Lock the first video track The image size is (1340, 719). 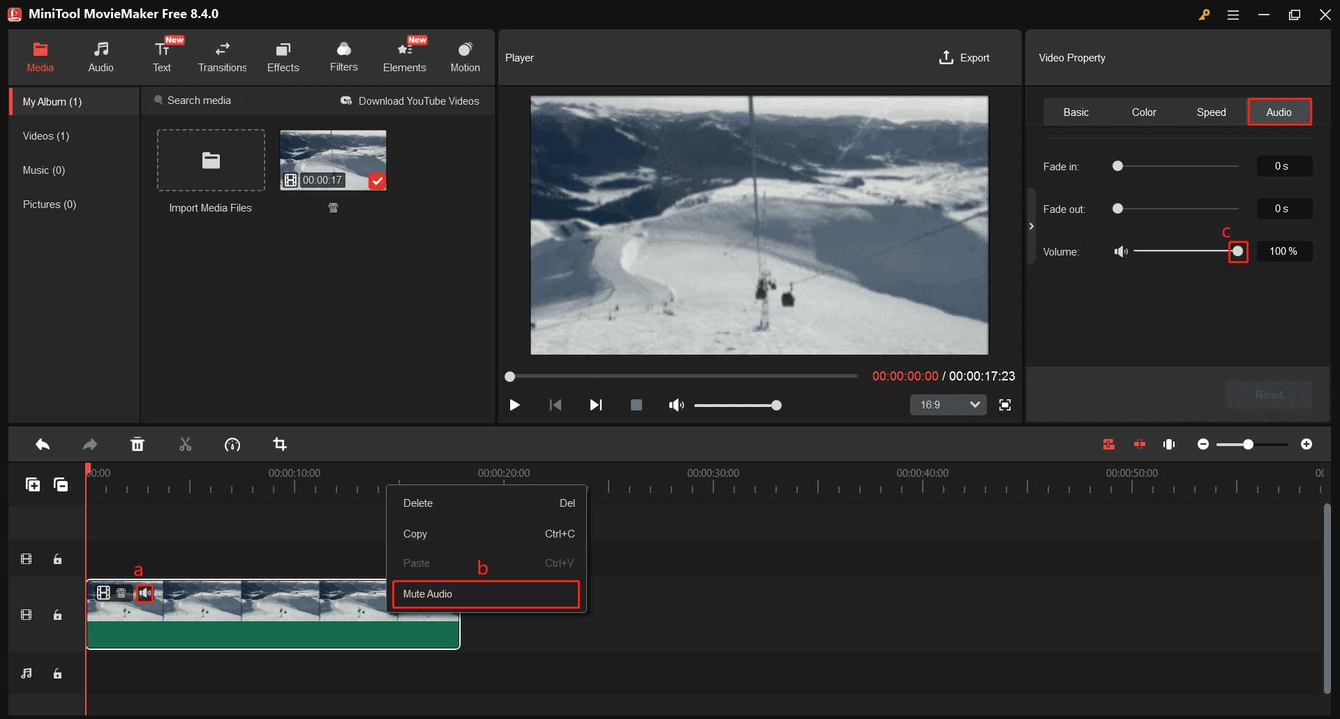58,558
